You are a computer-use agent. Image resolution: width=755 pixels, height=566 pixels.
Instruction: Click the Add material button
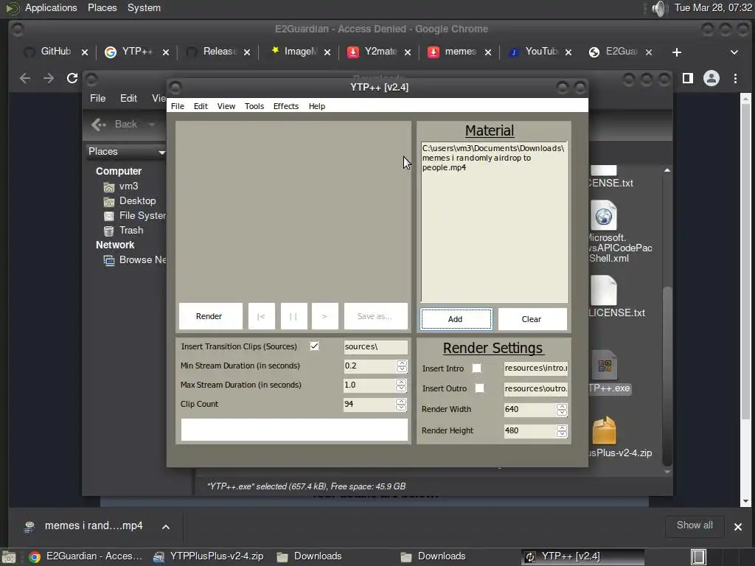tap(456, 319)
